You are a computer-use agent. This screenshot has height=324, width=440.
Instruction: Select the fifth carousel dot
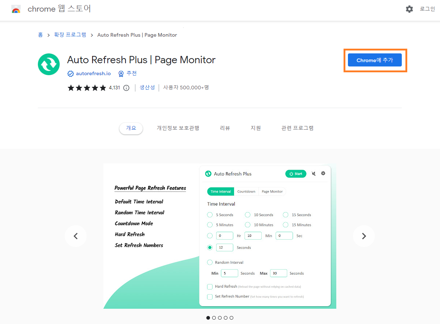click(x=231, y=318)
